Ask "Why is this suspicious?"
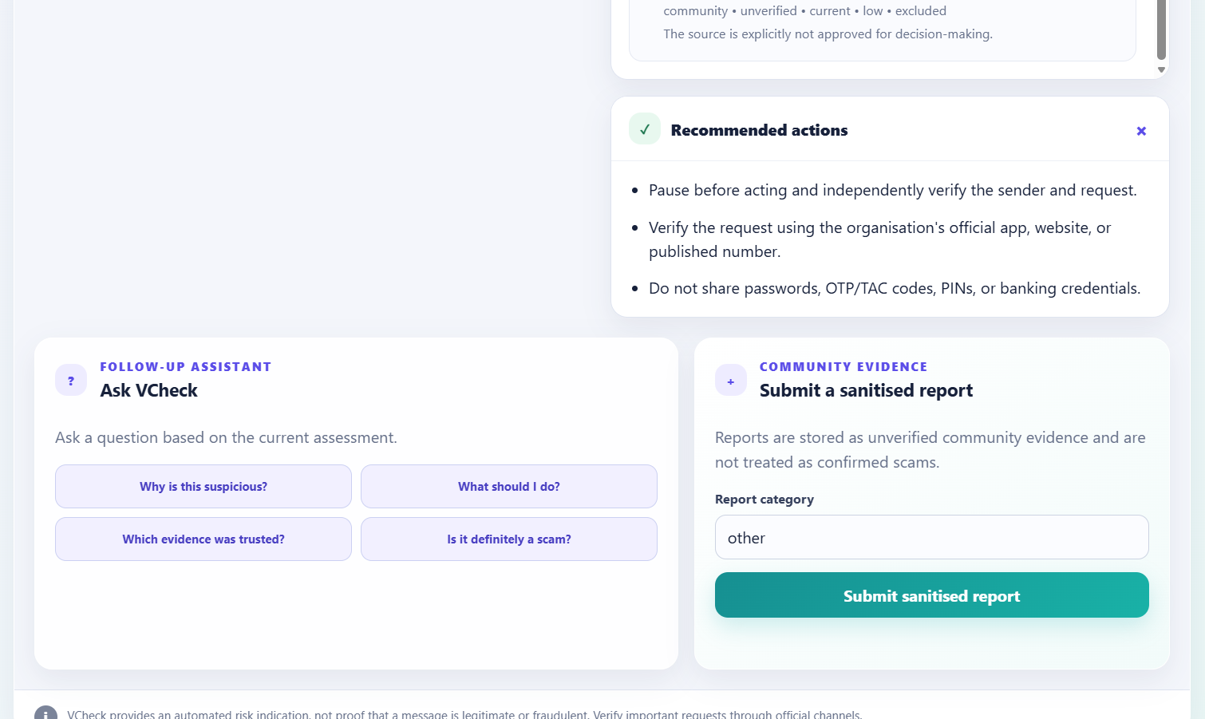Screen dimensions: 1205x719 click(x=203, y=487)
